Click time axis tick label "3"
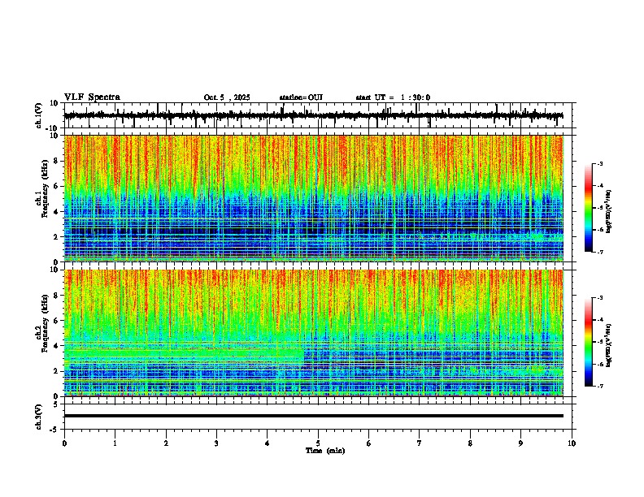 [216, 443]
